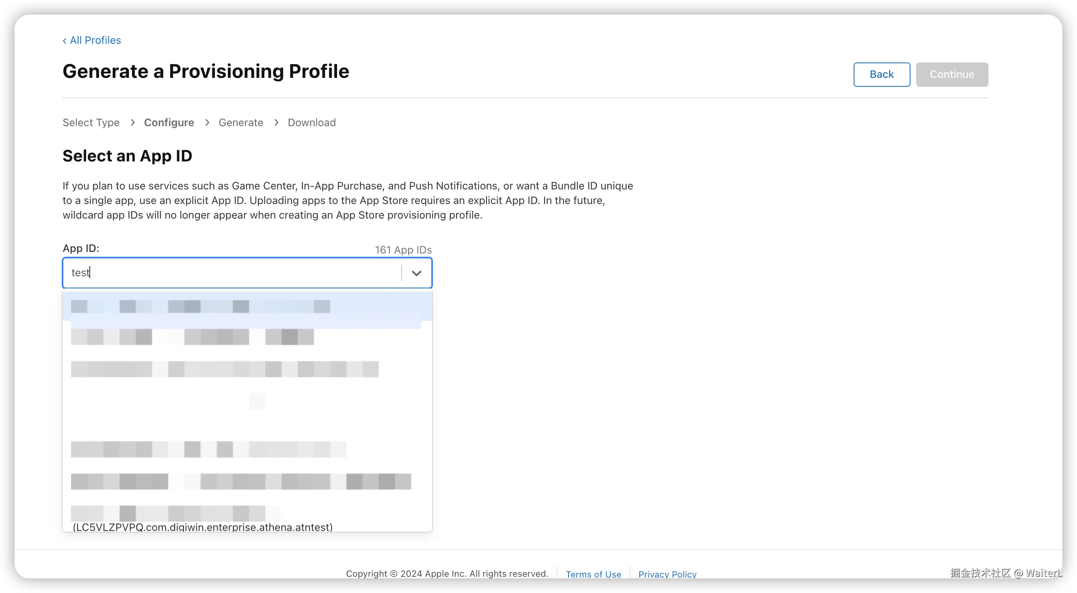Click chevron between Generate and Download
1077x593 pixels.
(x=276, y=122)
